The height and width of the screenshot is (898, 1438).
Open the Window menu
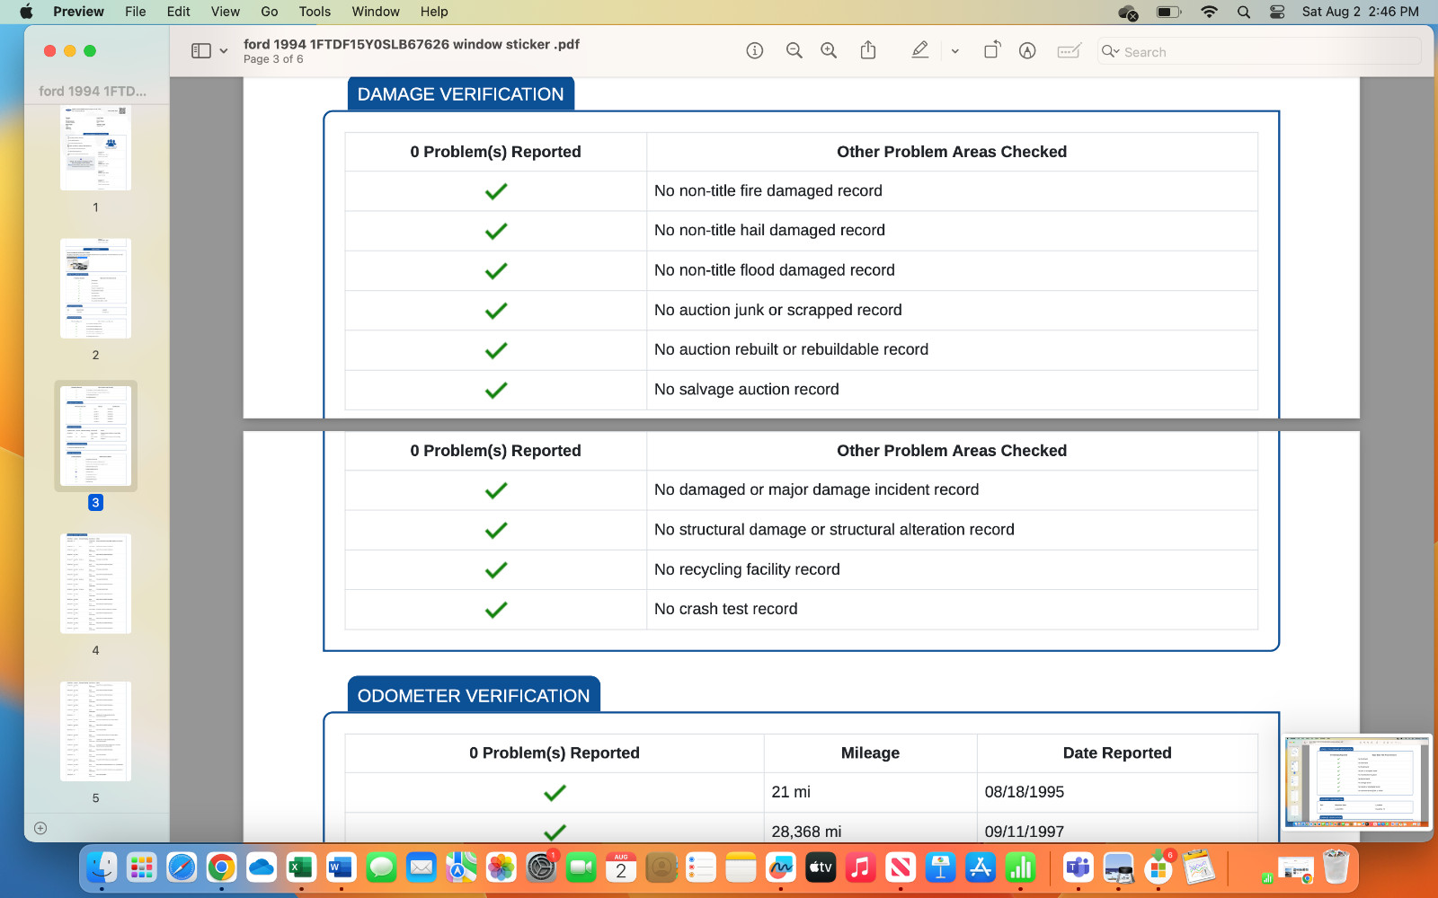tap(376, 12)
